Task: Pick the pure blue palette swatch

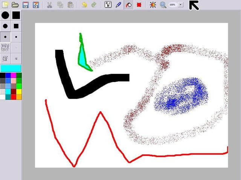Action: click(8, 75)
